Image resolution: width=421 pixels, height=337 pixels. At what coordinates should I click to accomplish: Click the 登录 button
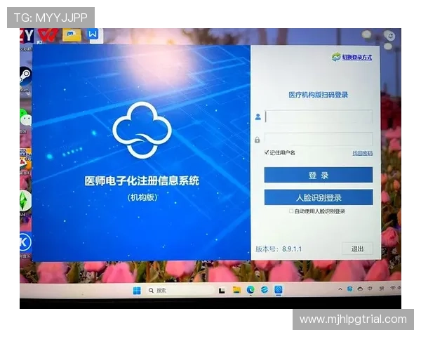pyautogui.click(x=319, y=175)
